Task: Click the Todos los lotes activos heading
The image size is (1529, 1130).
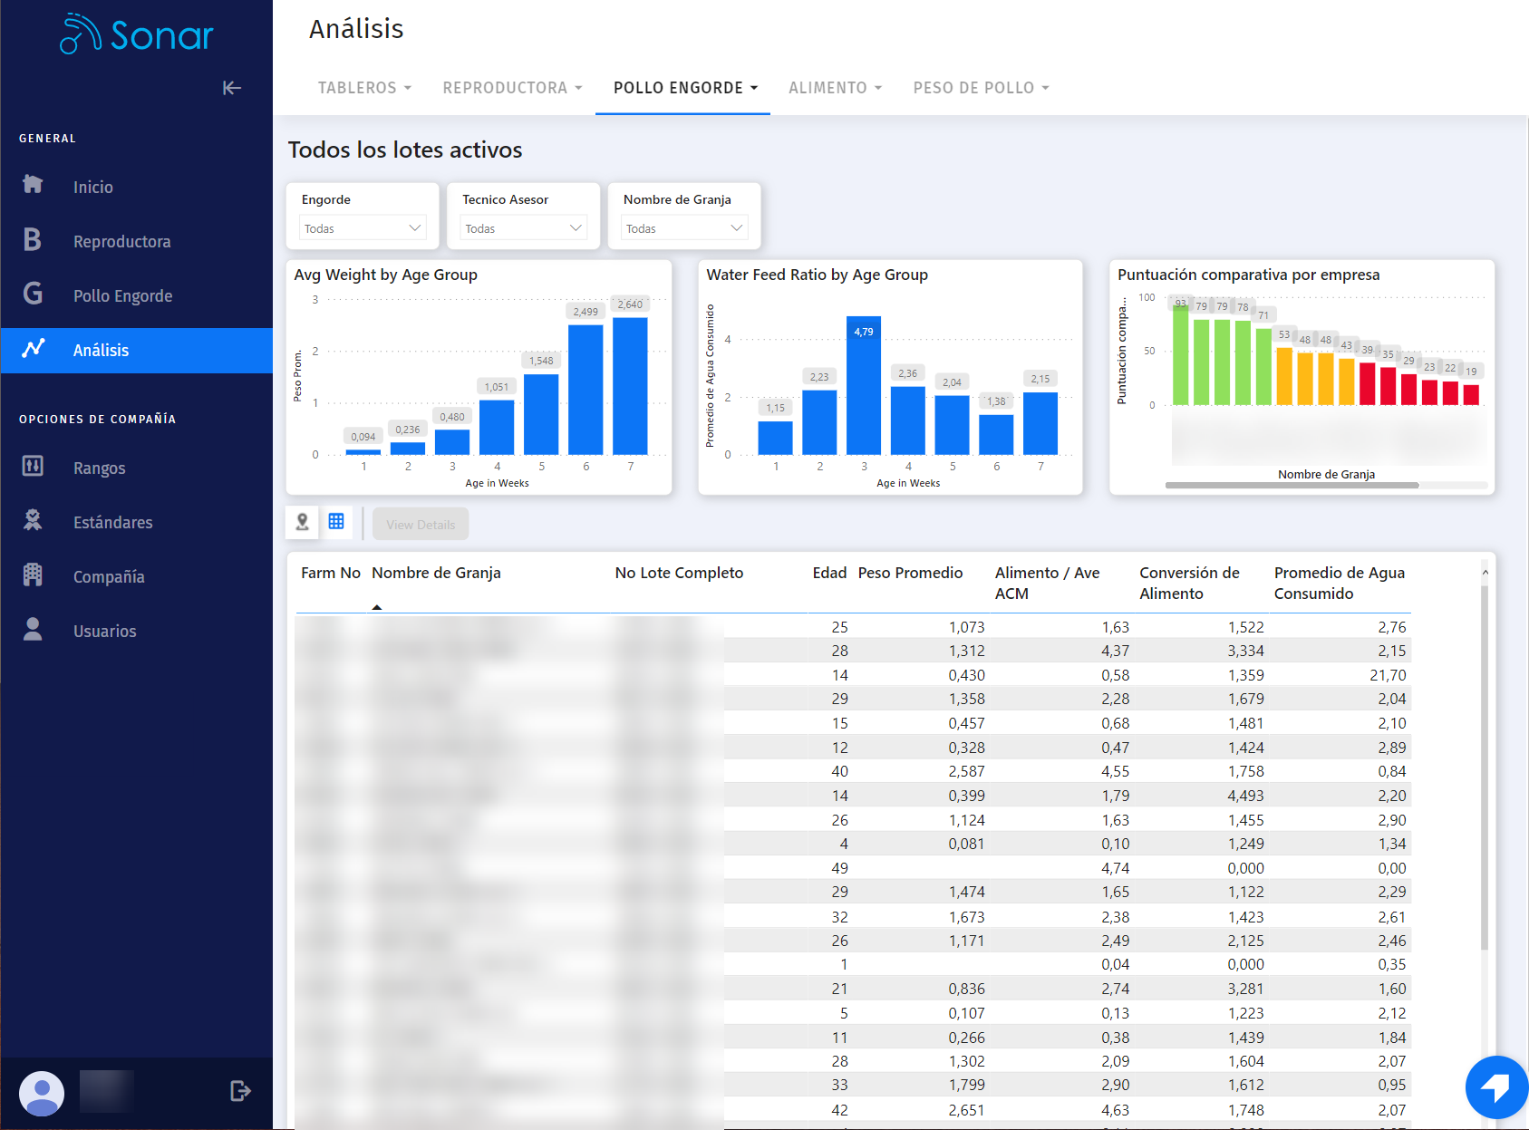Action: coord(405,150)
